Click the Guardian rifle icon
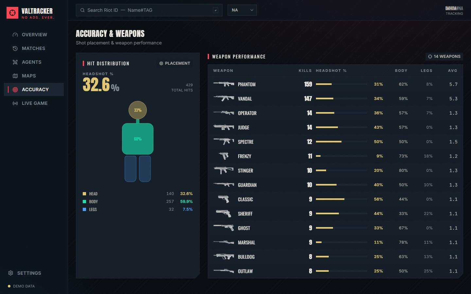 (224, 185)
